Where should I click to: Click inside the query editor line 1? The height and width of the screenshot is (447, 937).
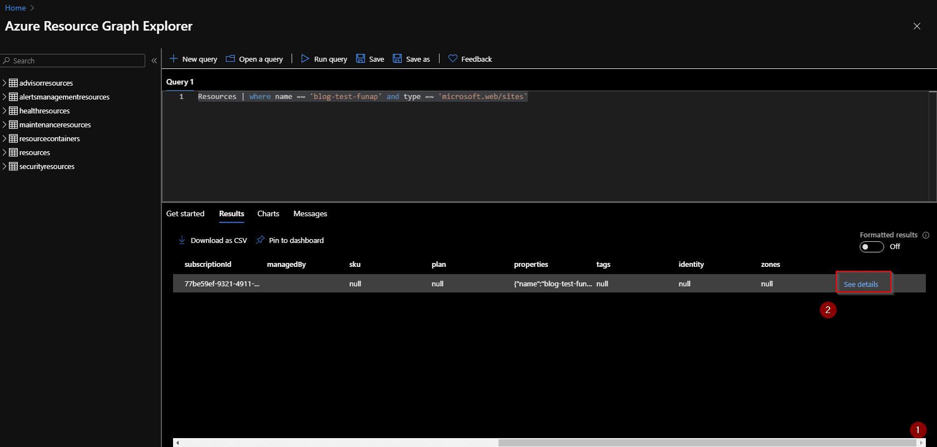tap(363, 97)
